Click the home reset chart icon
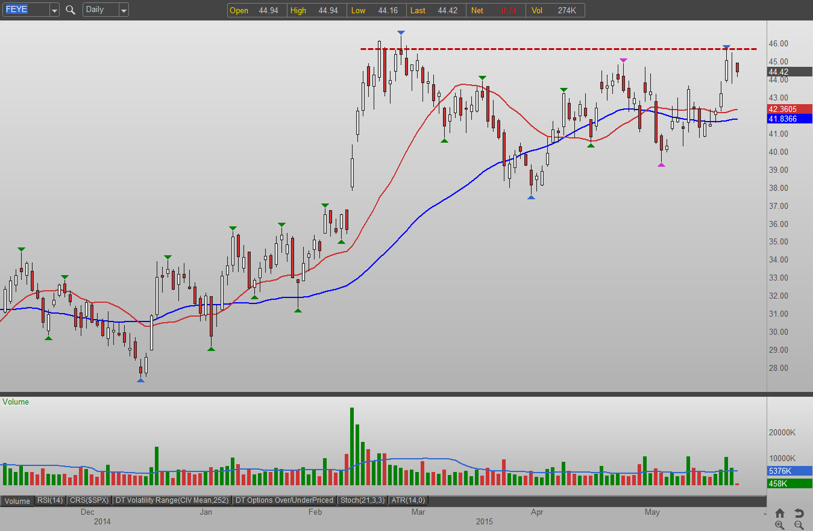The image size is (813, 531). coord(779,513)
